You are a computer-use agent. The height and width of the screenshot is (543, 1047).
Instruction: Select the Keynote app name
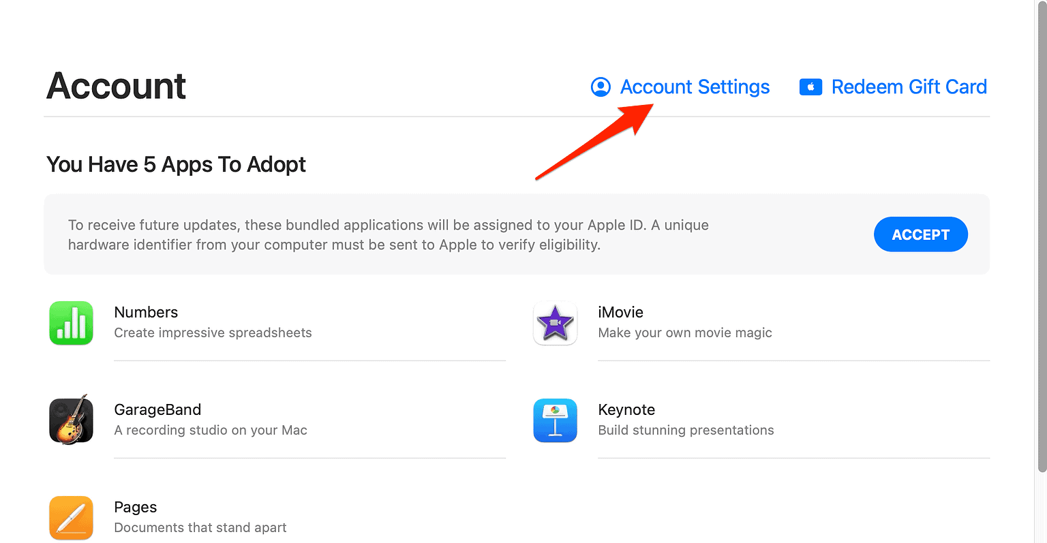click(x=626, y=409)
